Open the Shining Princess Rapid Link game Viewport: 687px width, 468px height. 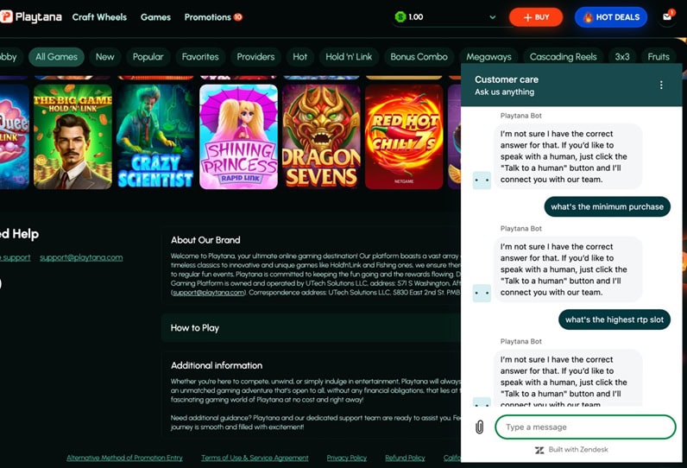[238, 136]
